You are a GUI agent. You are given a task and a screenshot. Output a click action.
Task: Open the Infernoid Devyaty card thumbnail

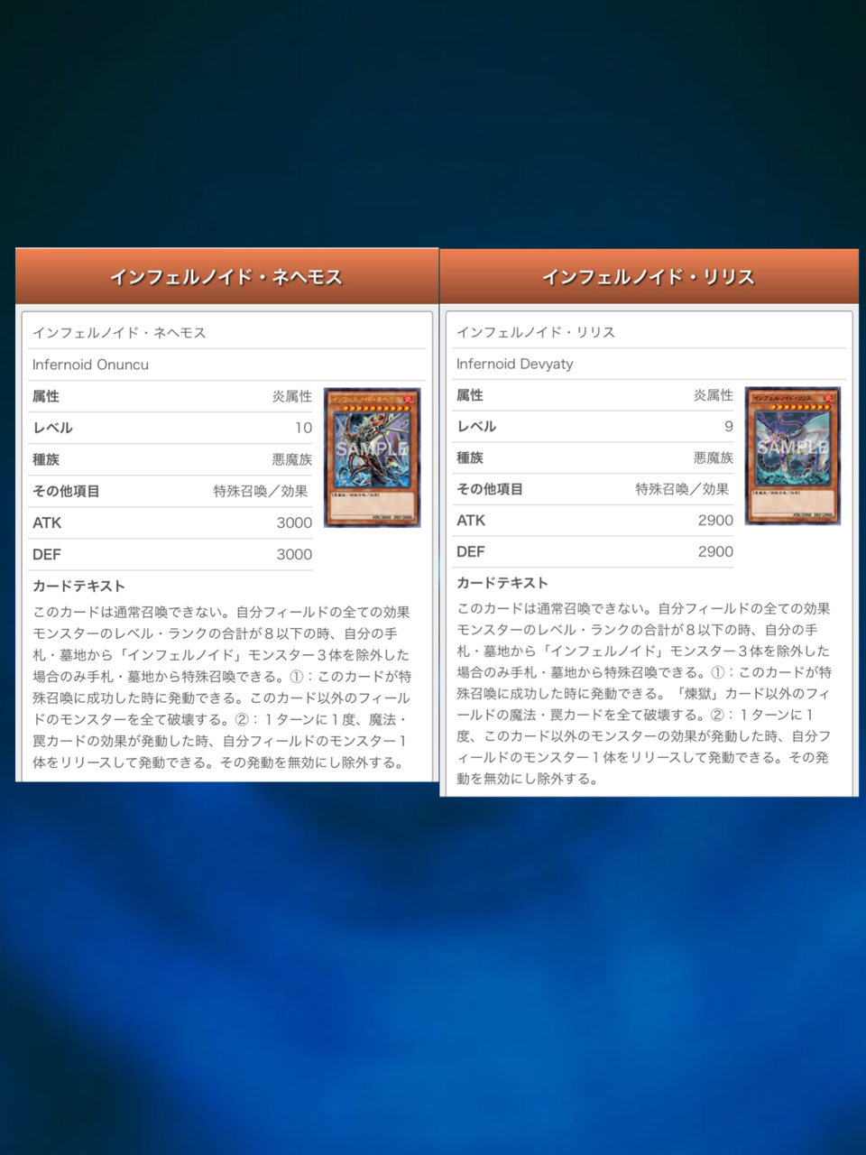click(793, 456)
